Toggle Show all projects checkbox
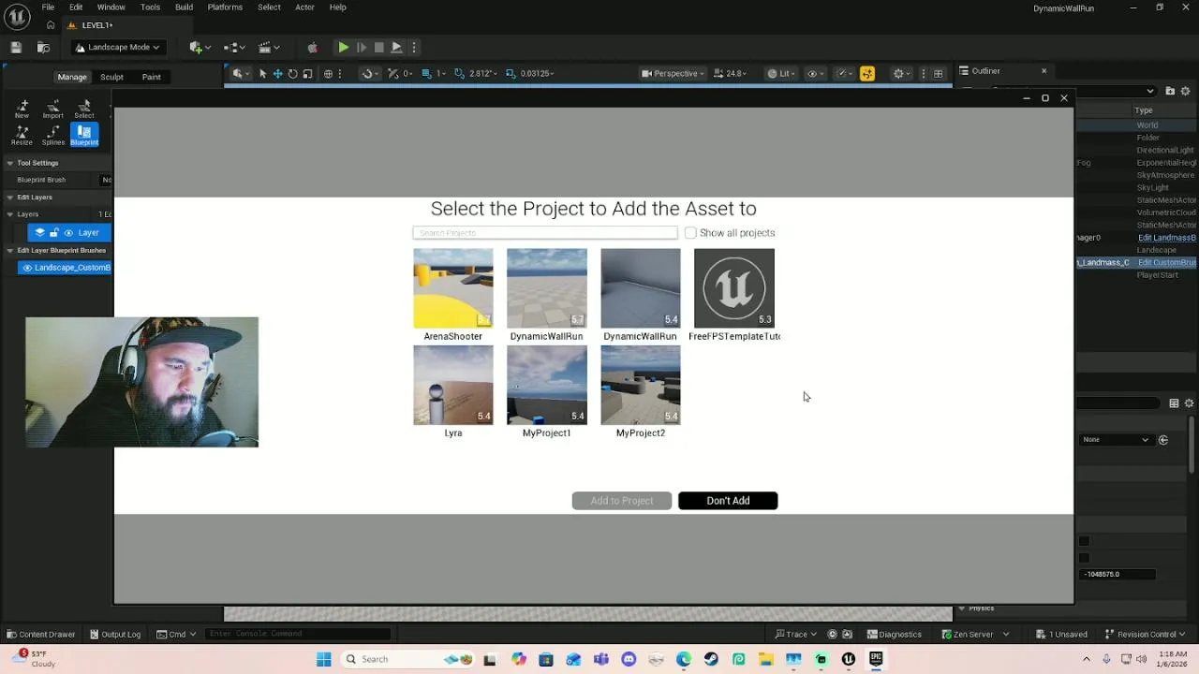1199x674 pixels. [x=690, y=232]
